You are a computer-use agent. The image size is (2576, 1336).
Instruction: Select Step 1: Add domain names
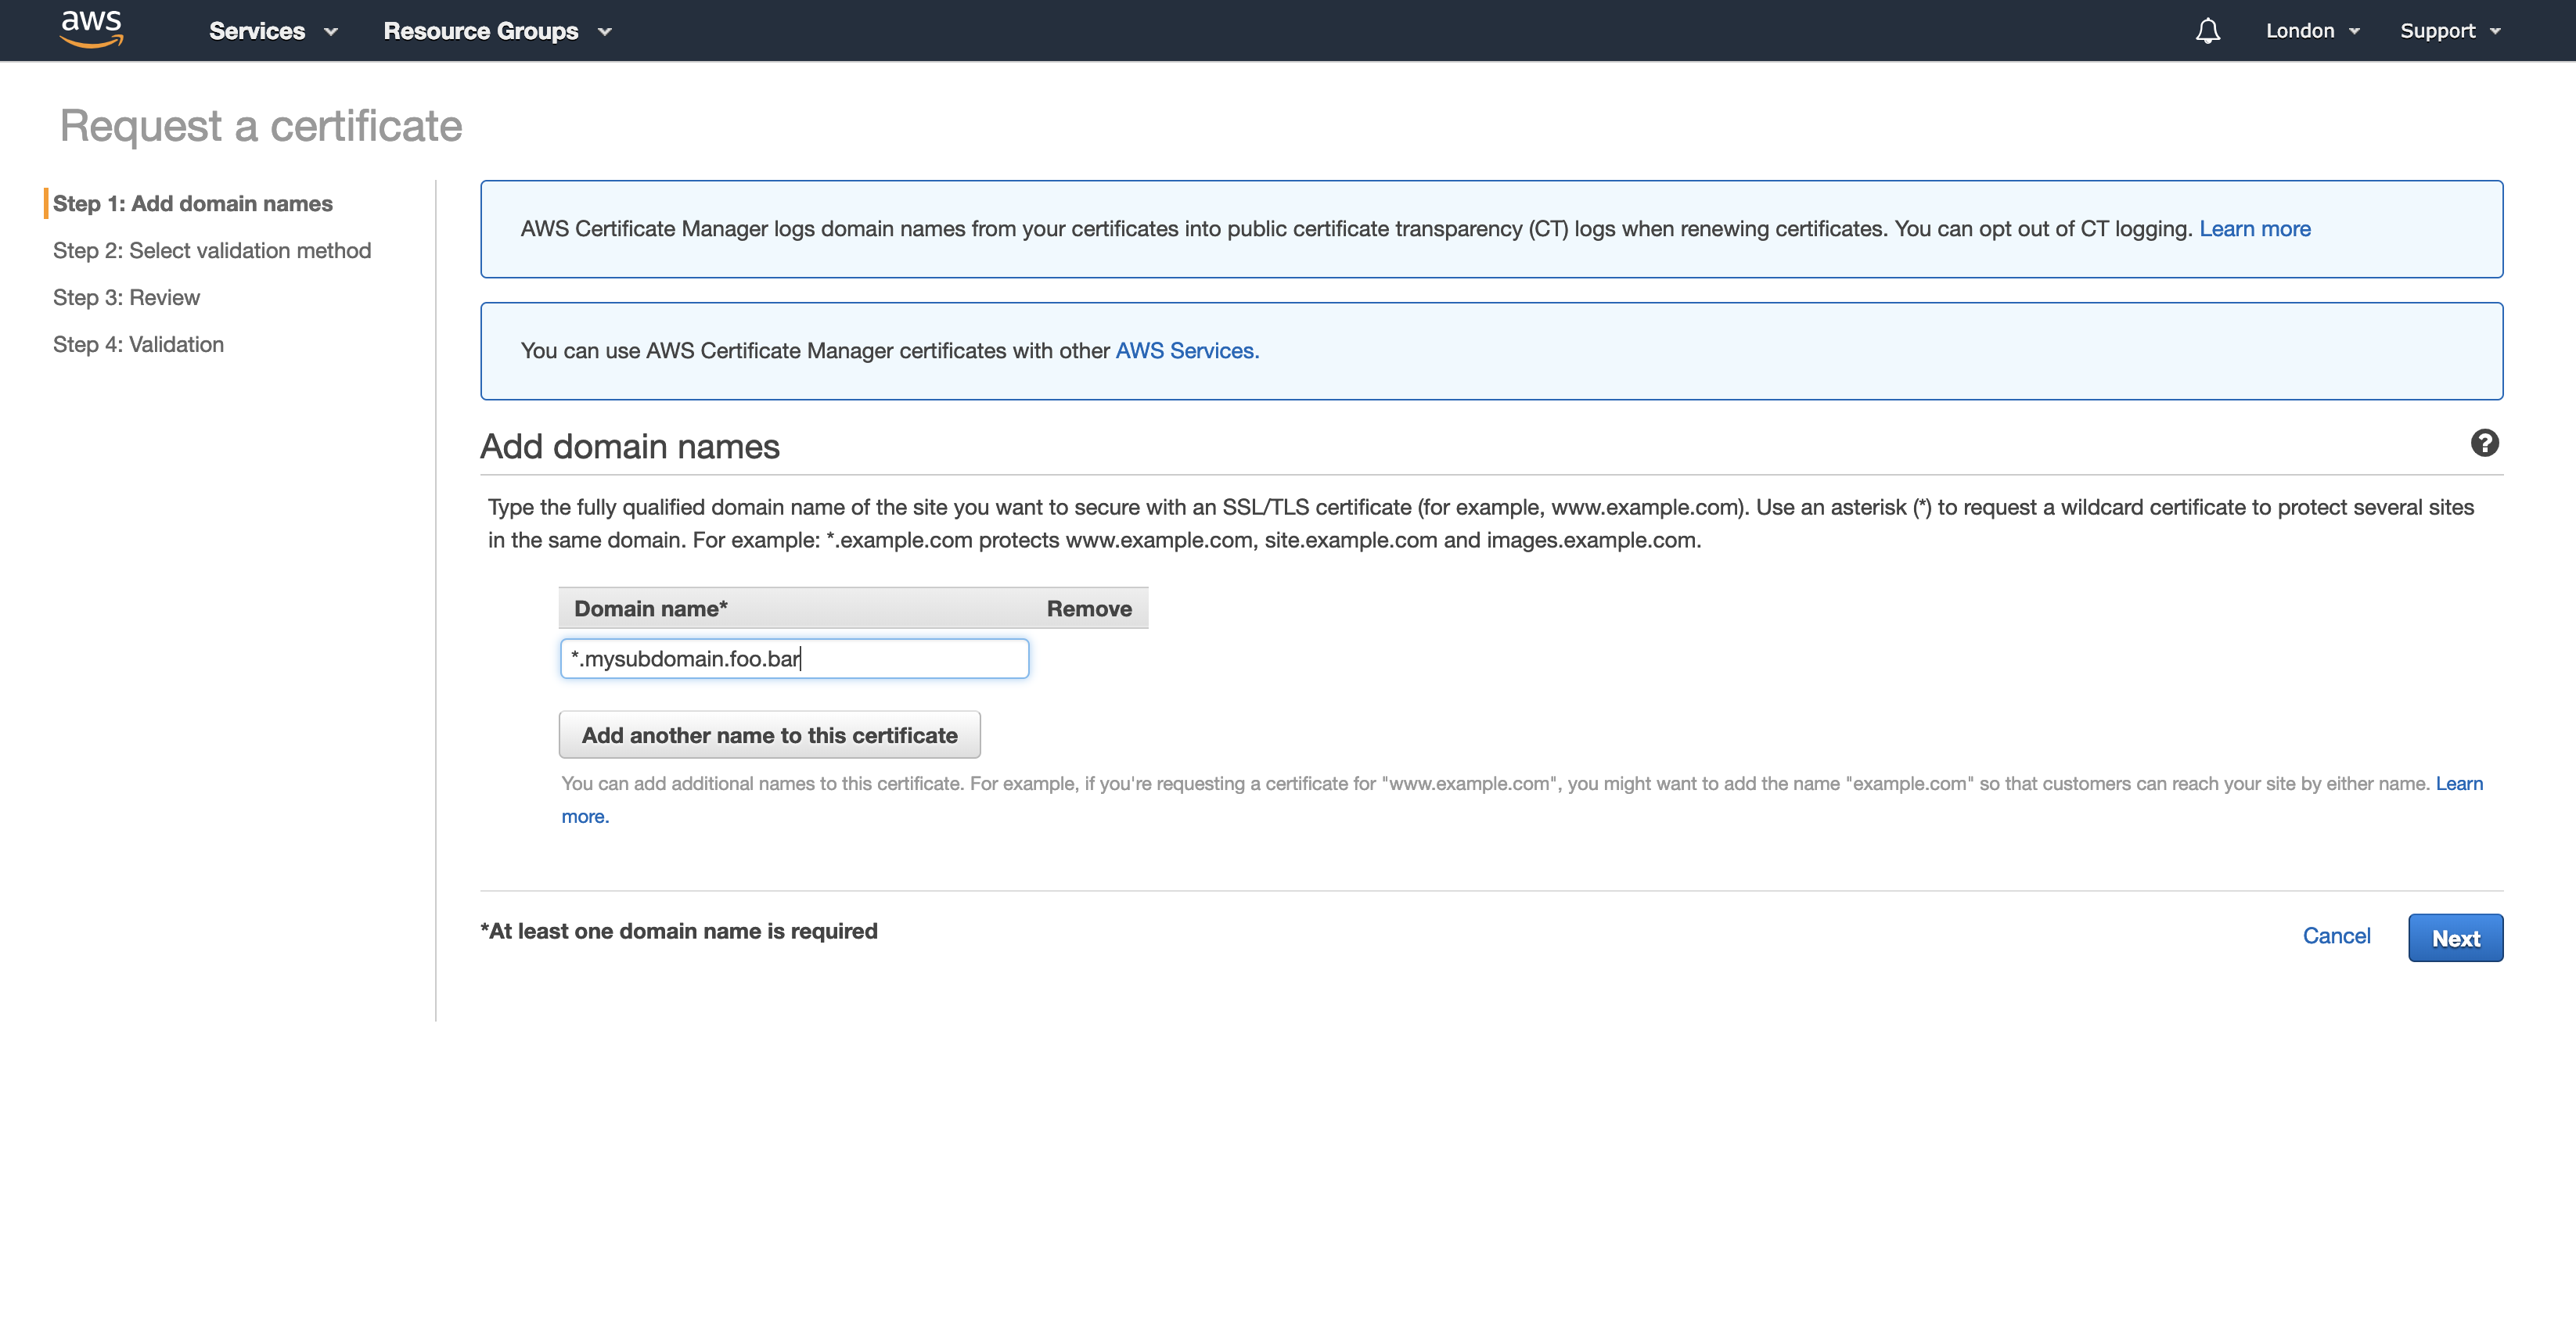pyautogui.click(x=192, y=204)
